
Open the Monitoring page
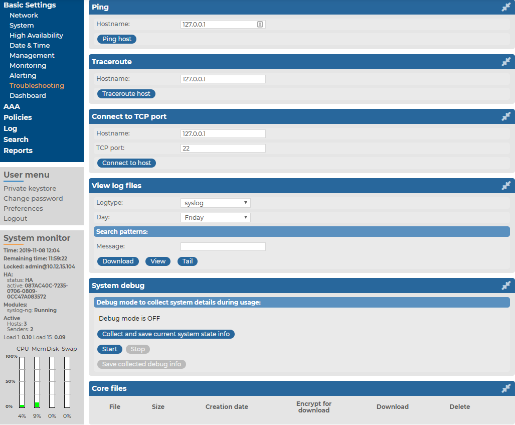[x=28, y=65]
